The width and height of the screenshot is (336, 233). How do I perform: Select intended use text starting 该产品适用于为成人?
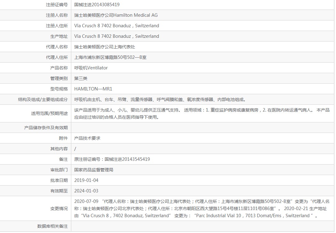pyautogui.click(x=202, y=113)
